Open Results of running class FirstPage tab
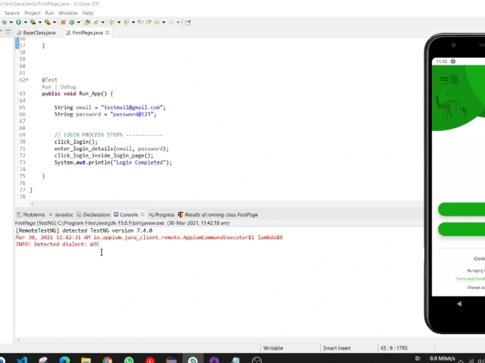485x363 pixels. tap(218, 214)
